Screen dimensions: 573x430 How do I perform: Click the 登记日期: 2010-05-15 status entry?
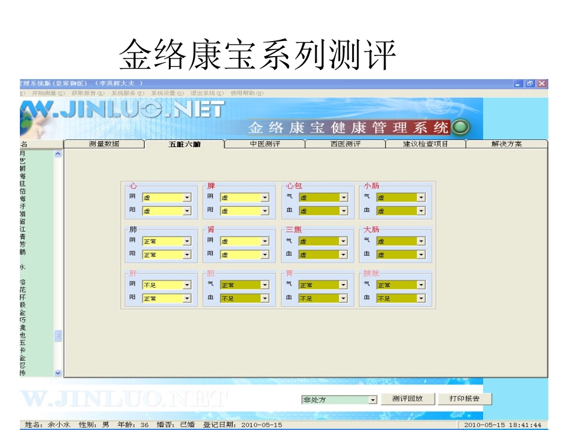pos(242,425)
